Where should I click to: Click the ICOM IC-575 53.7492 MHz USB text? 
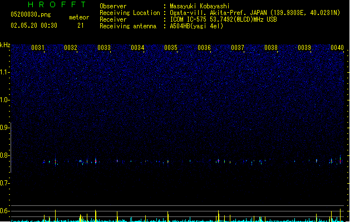coord(223,19)
